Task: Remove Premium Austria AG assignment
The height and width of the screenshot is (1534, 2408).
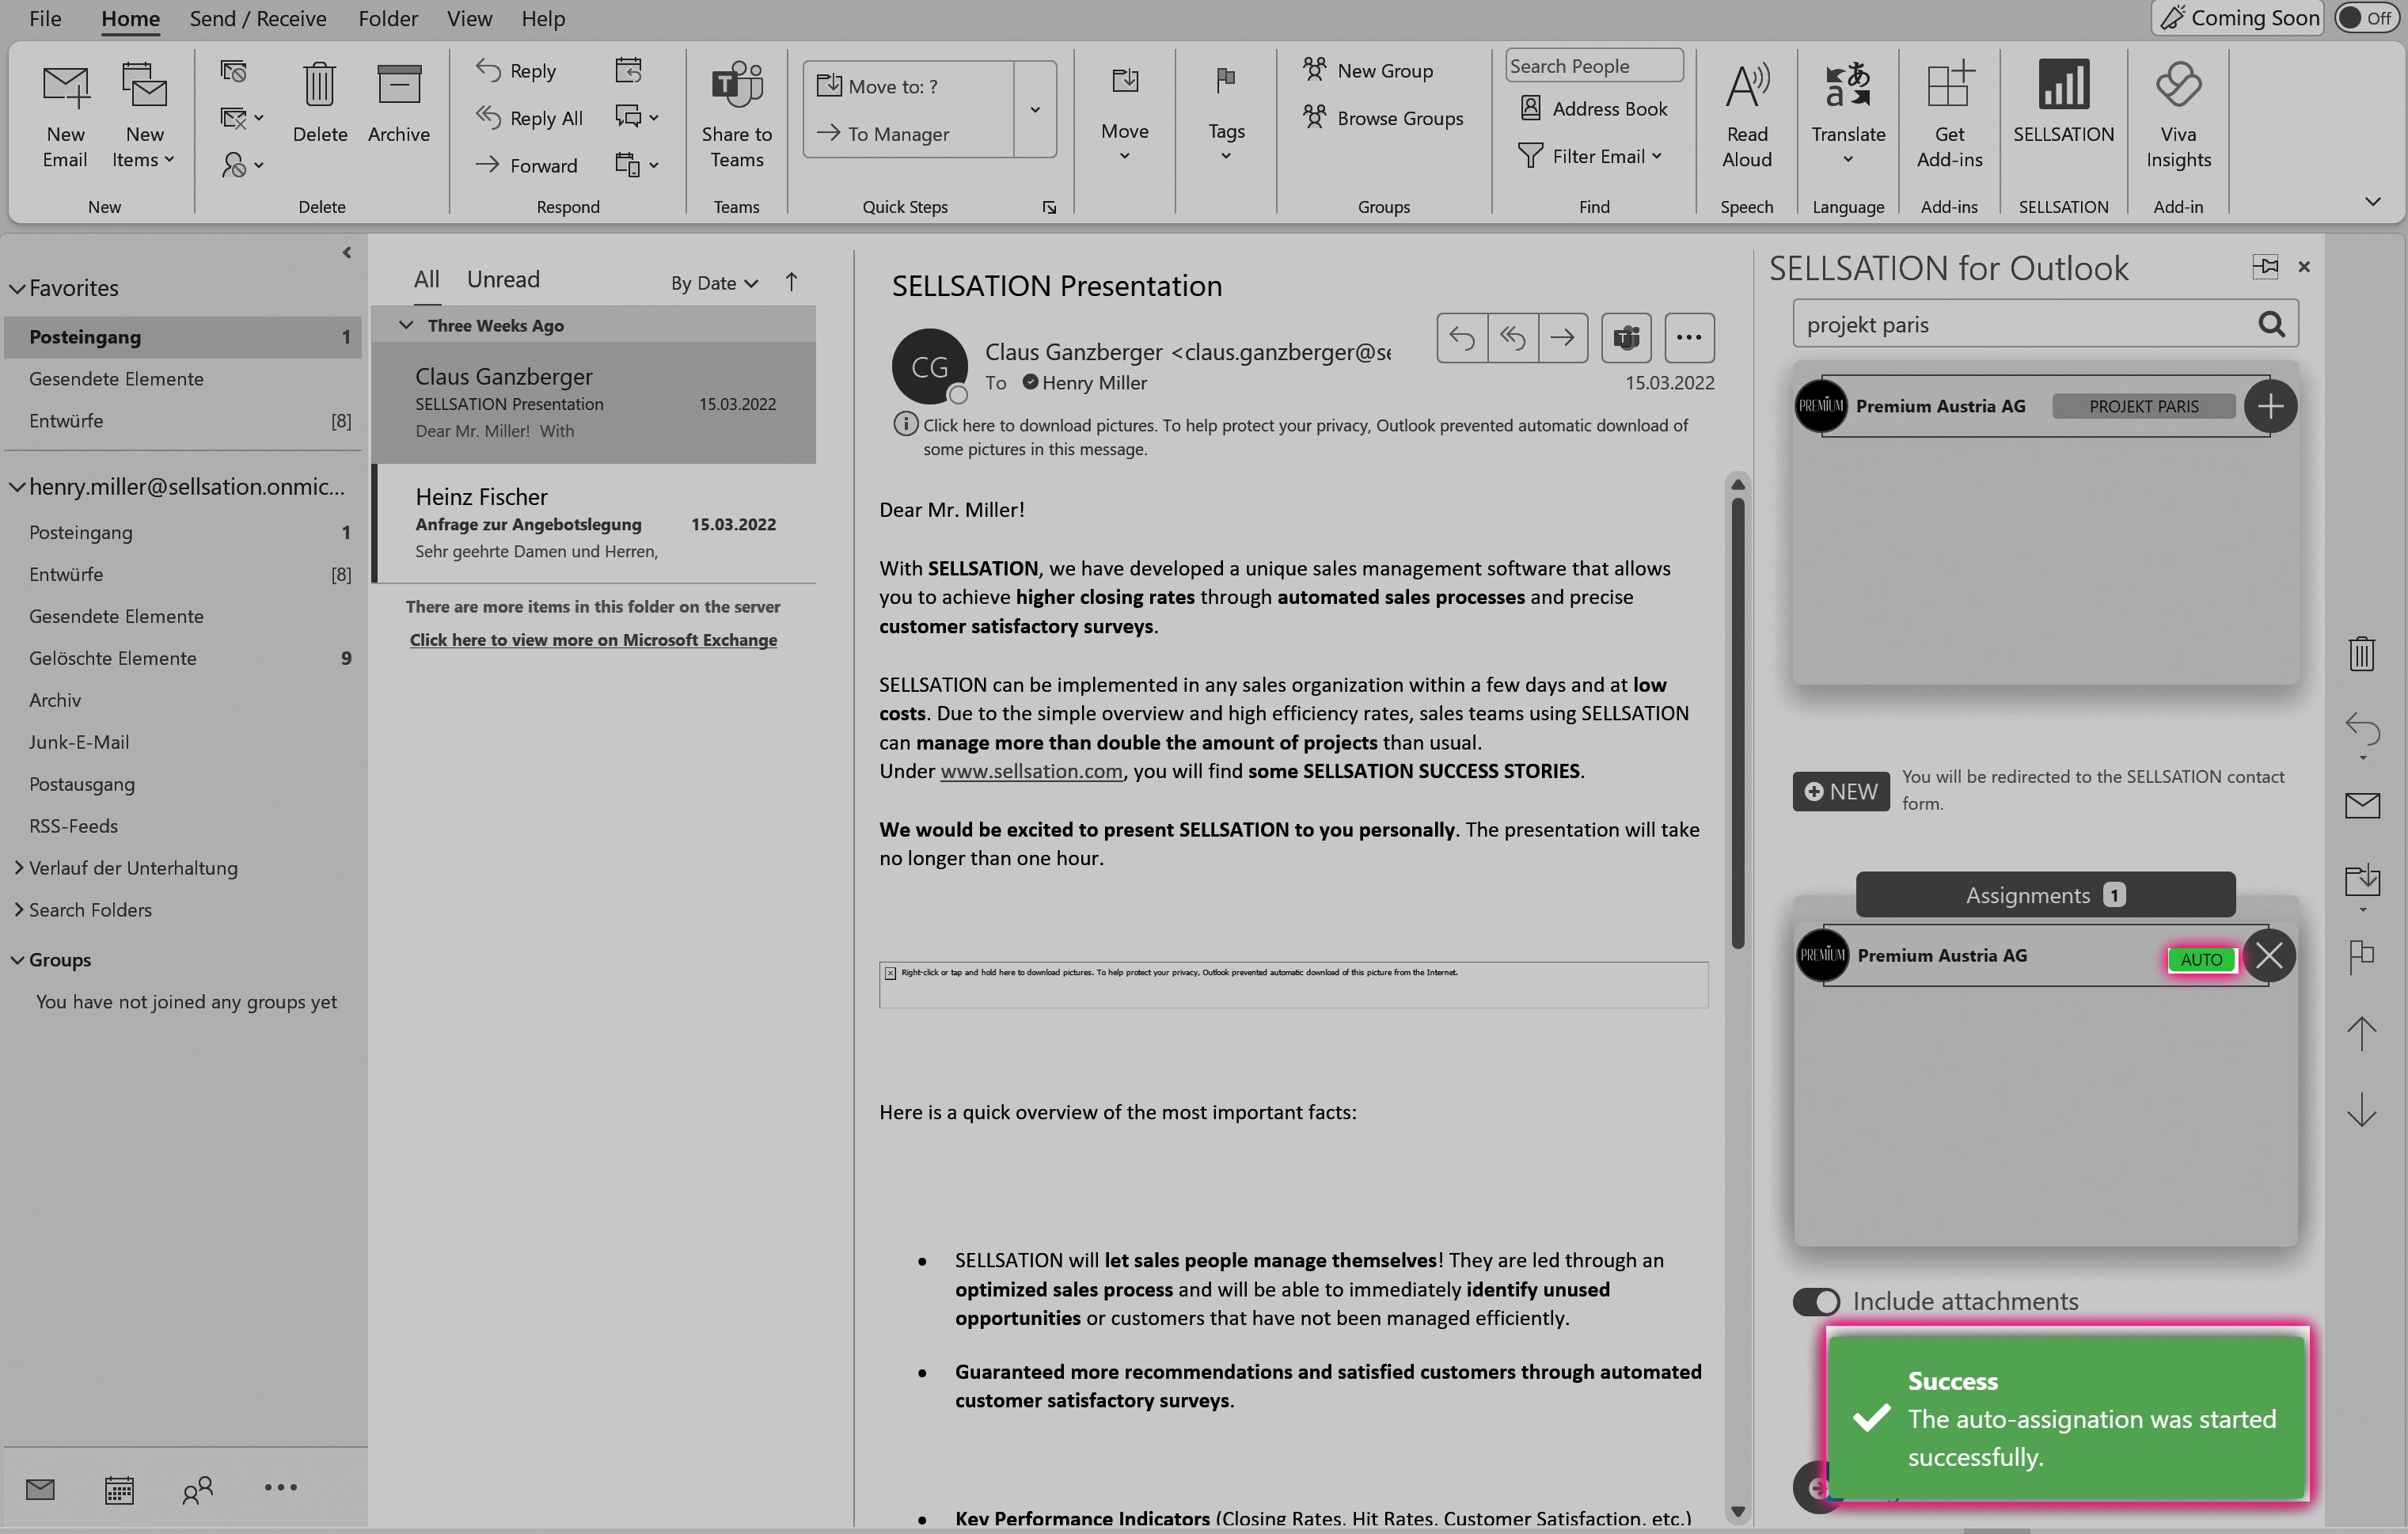Action: pos(2268,955)
